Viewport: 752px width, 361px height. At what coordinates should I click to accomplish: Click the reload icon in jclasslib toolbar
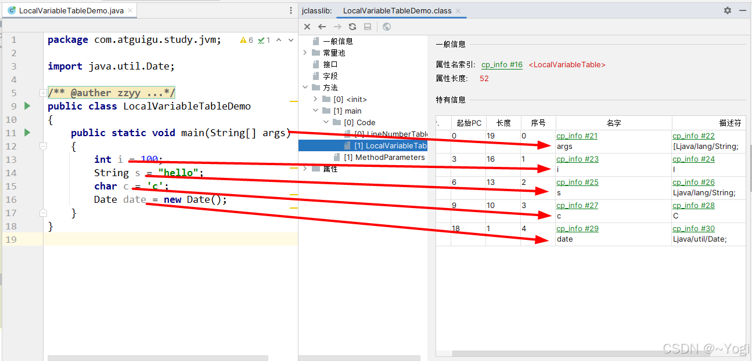[x=352, y=27]
